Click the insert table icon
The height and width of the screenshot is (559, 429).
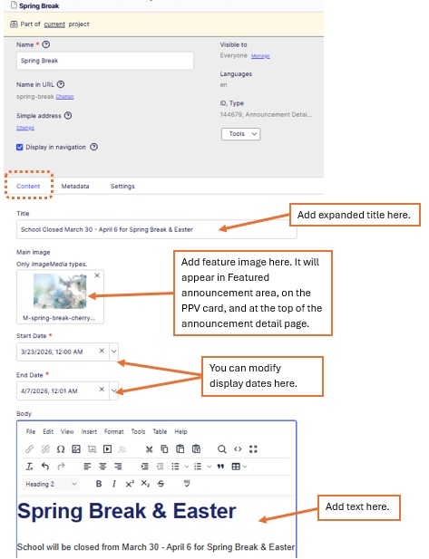point(236,467)
